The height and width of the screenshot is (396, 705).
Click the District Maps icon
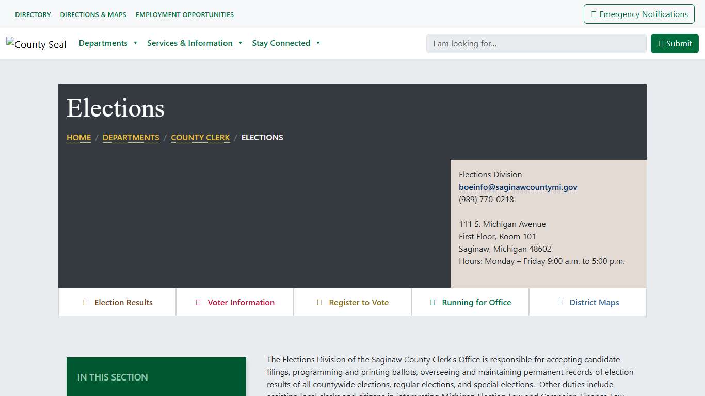click(559, 302)
